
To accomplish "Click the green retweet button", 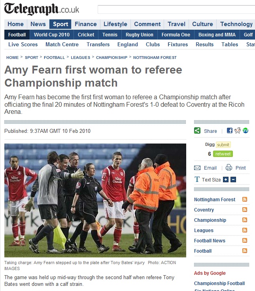I will 223,154.
